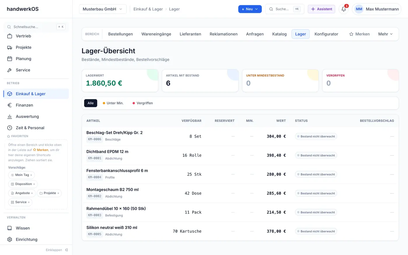Click the Service wrench icon
Screen dimensions: 408x255
(10, 70)
